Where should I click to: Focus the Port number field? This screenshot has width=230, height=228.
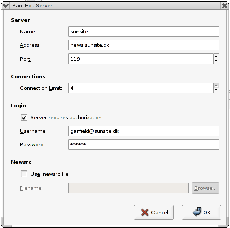click(141, 59)
